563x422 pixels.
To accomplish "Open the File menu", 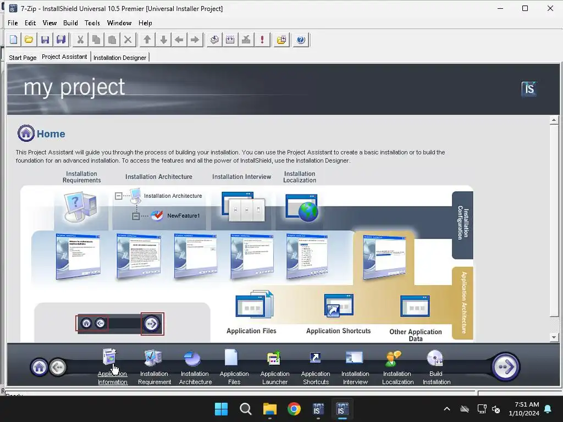I will click(x=13, y=23).
